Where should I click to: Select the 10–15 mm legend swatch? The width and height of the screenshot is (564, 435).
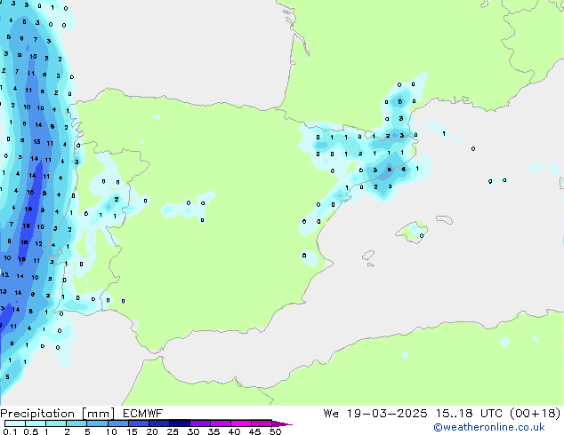117,423
